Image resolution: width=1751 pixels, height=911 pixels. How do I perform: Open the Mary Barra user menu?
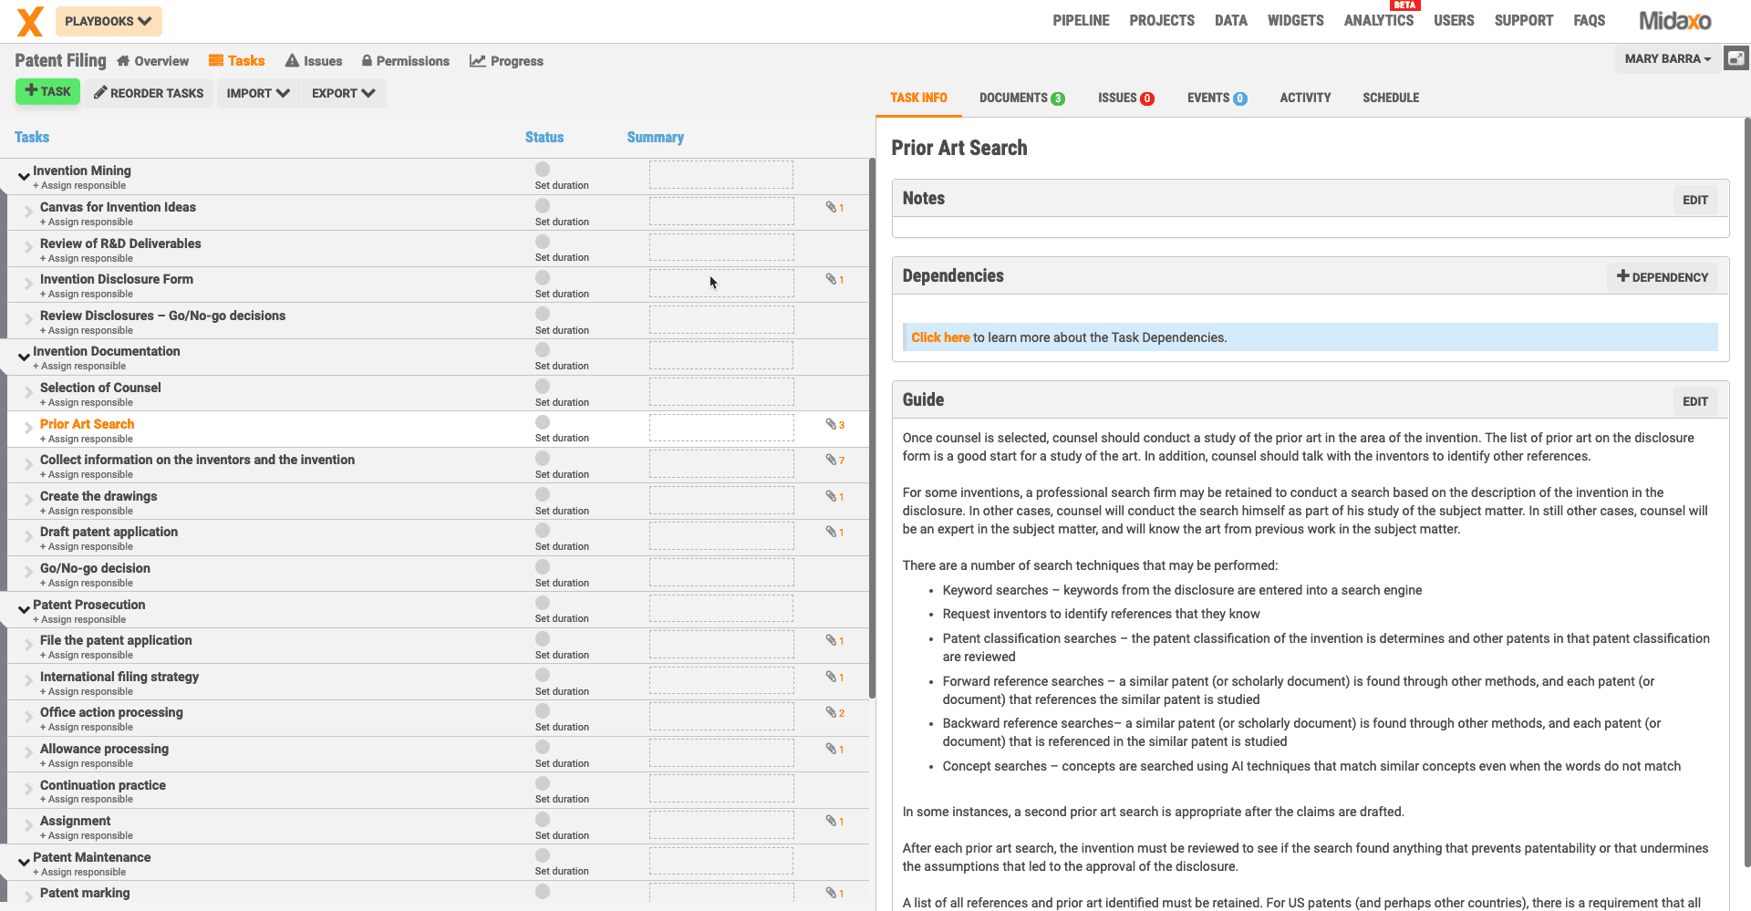tap(1668, 58)
